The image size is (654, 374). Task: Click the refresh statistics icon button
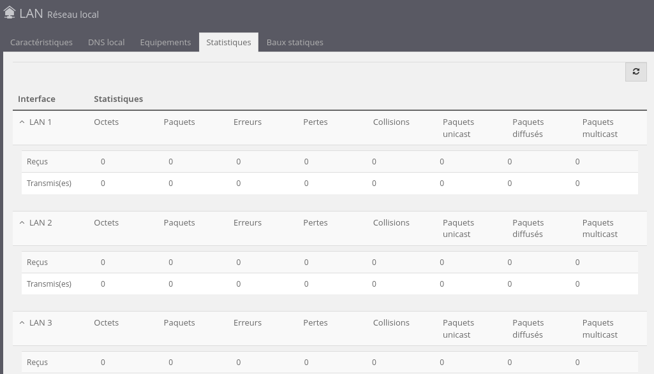click(635, 72)
